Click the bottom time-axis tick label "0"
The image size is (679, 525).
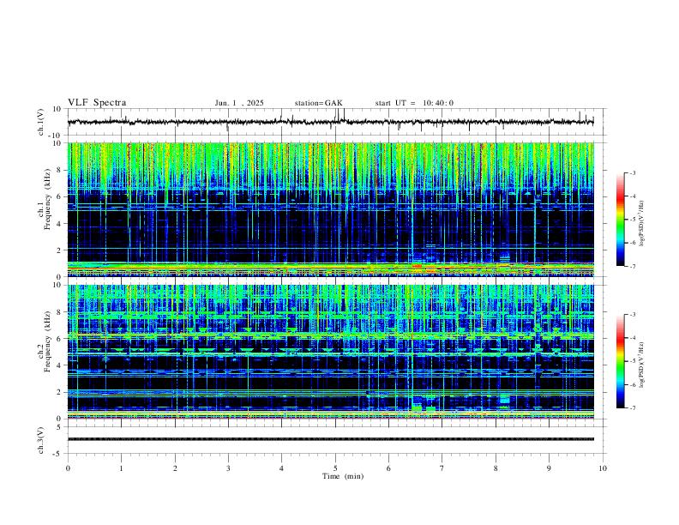point(68,468)
